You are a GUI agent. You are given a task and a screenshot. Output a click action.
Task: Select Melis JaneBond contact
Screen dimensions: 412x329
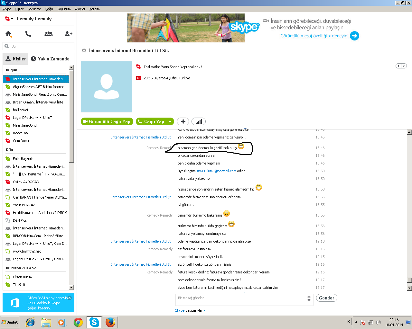[36, 125]
